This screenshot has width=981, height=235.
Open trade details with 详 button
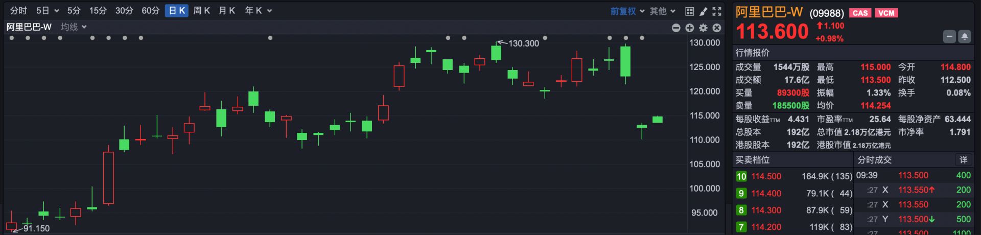coord(964,160)
